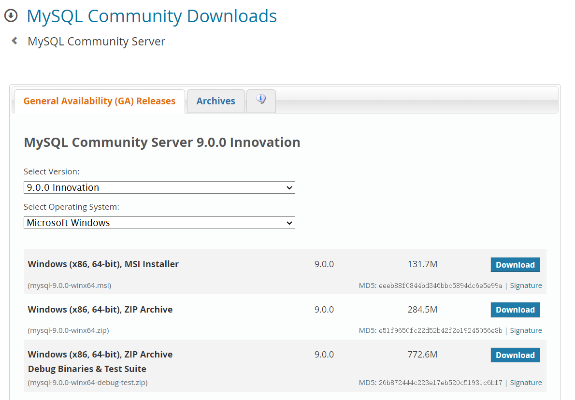Viewport: 575px width, 400px height.
Task: Click the Select Version: label
Action: coord(52,171)
